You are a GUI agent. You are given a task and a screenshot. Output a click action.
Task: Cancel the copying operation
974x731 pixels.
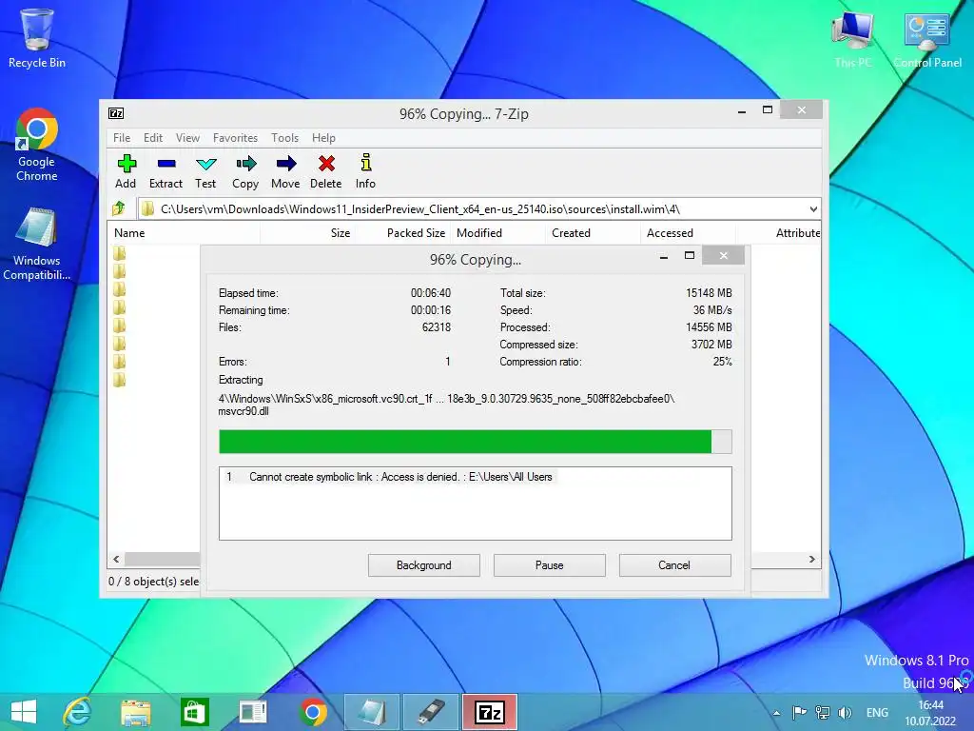coord(674,565)
